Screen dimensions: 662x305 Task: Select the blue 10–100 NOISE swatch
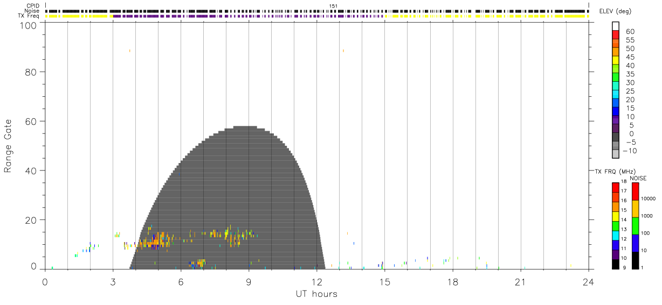pos(635,243)
